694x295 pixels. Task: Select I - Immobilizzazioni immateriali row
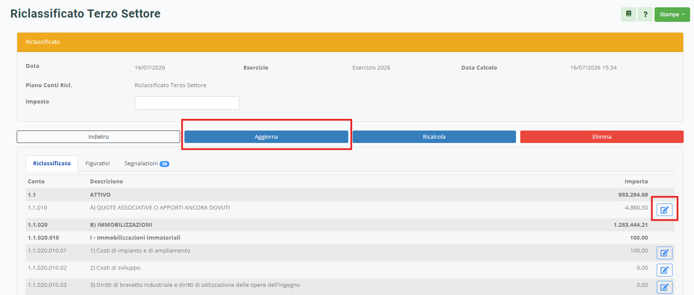350,238
